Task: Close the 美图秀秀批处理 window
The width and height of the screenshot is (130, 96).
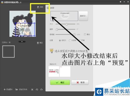Action: pos(128,2)
